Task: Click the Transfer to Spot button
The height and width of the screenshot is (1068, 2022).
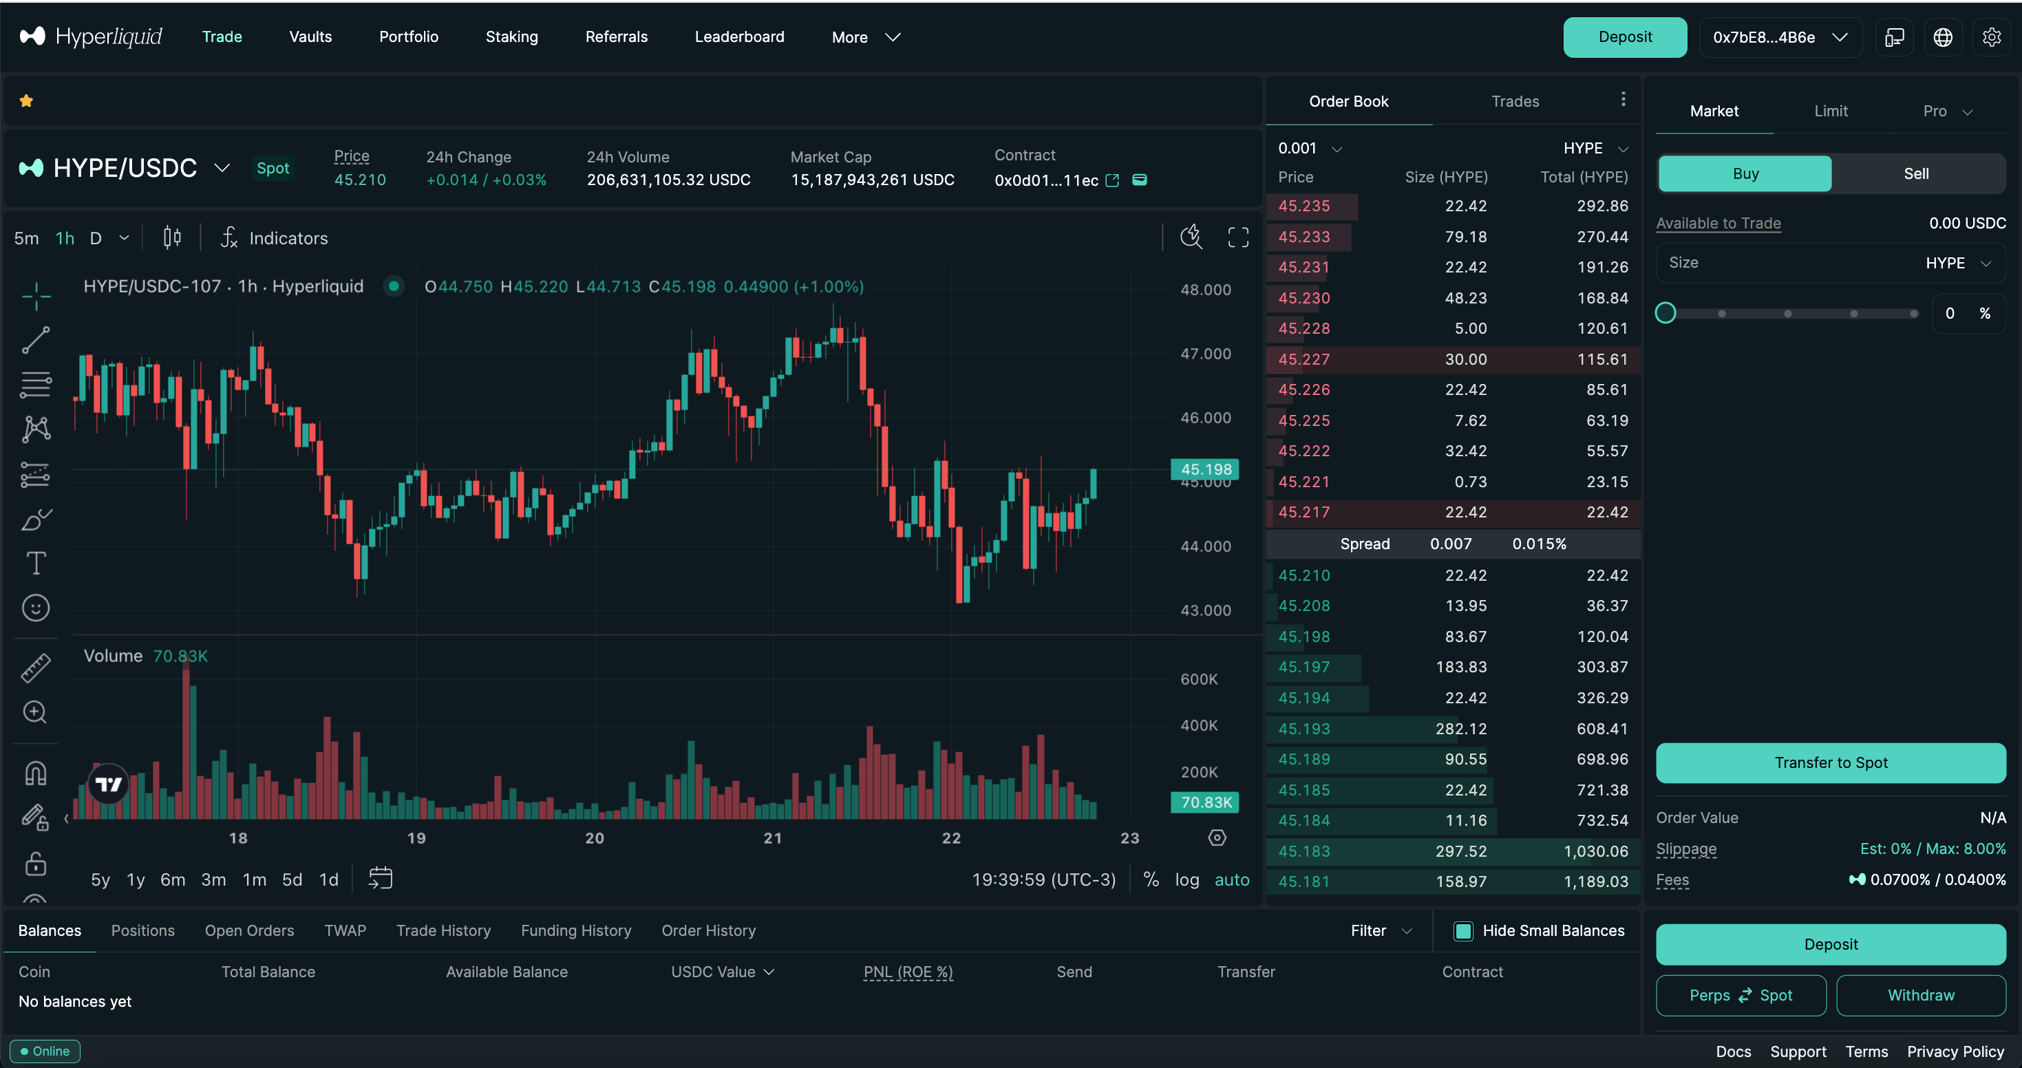Action: point(1830,762)
